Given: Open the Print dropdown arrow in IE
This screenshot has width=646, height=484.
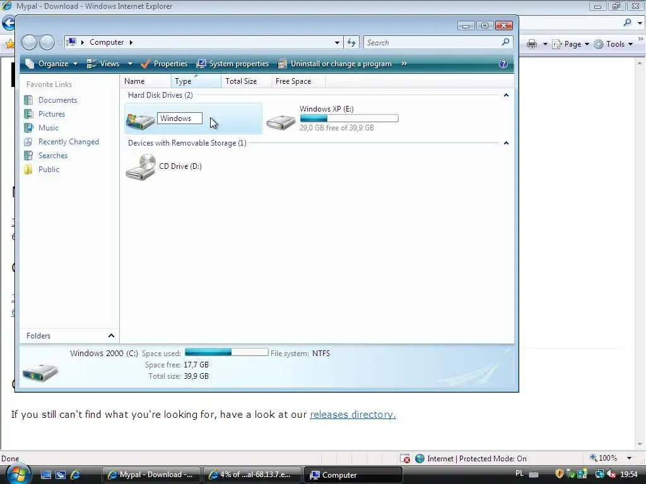Looking at the screenshot, I should click(544, 44).
